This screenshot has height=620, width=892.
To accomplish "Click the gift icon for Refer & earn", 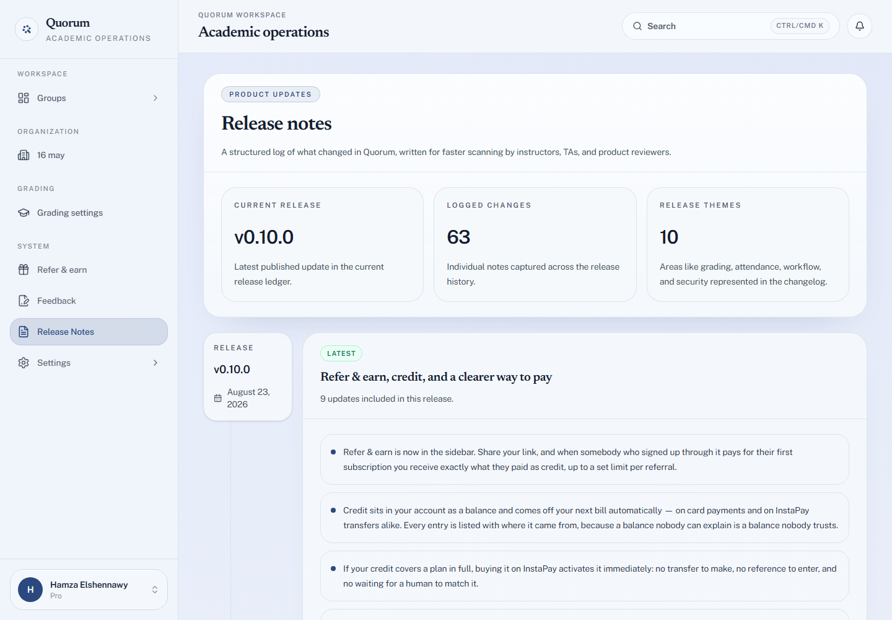I will [x=24, y=270].
